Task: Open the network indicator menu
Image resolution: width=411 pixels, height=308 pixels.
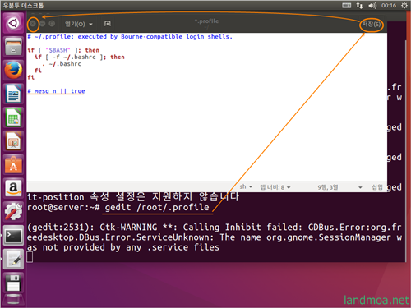Action: click(359, 6)
